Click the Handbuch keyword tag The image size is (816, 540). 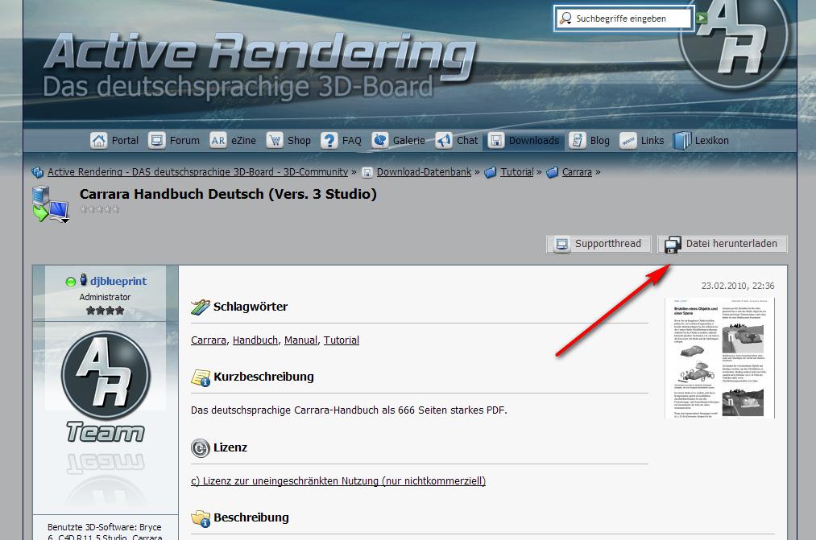pyautogui.click(x=255, y=340)
